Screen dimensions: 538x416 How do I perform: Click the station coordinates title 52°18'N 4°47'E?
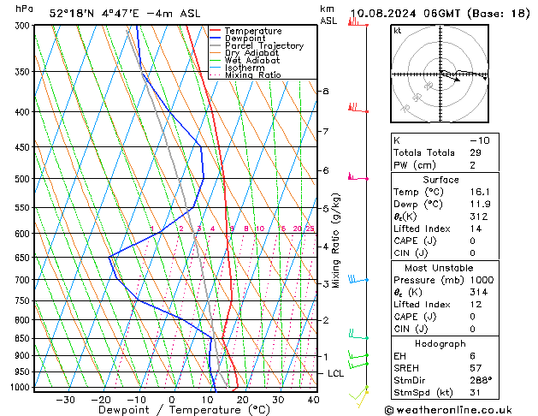tap(94, 14)
